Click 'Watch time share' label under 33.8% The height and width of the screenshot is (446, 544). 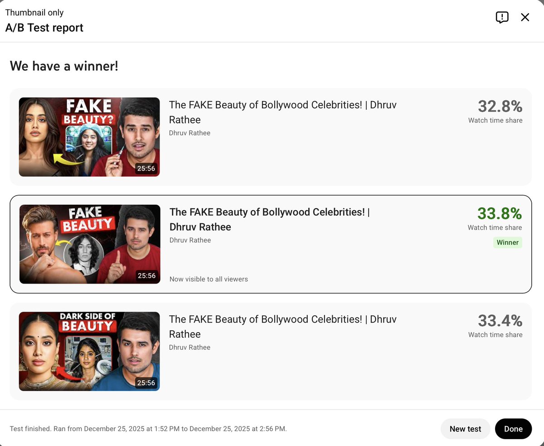point(495,227)
